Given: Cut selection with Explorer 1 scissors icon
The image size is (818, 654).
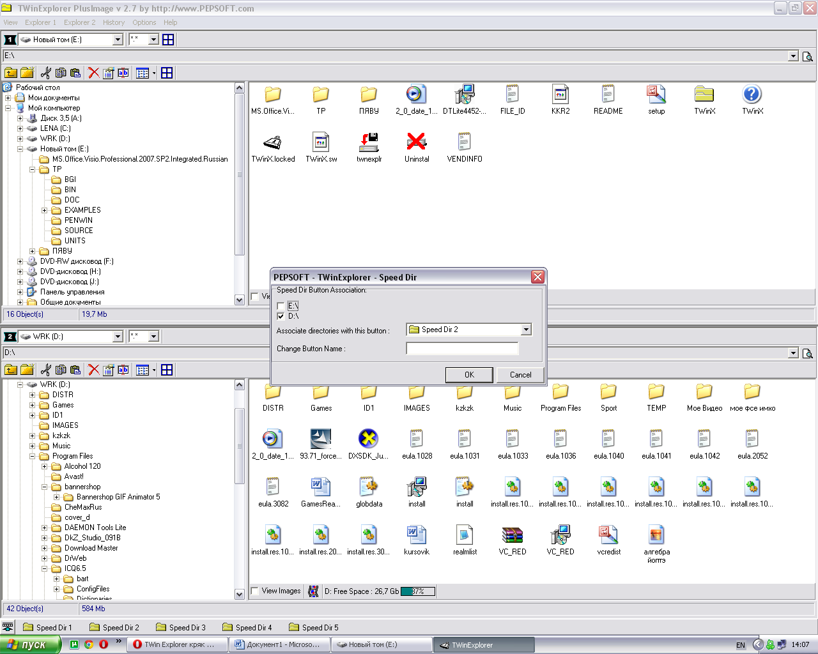Looking at the screenshot, I should click(45, 73).
